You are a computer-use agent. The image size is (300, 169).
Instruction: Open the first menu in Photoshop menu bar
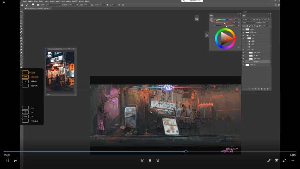coord(25,1)
